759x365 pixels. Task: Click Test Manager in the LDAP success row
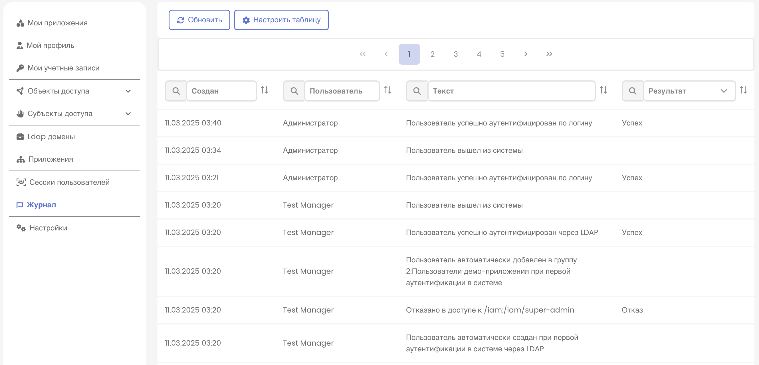pos(308,232)
